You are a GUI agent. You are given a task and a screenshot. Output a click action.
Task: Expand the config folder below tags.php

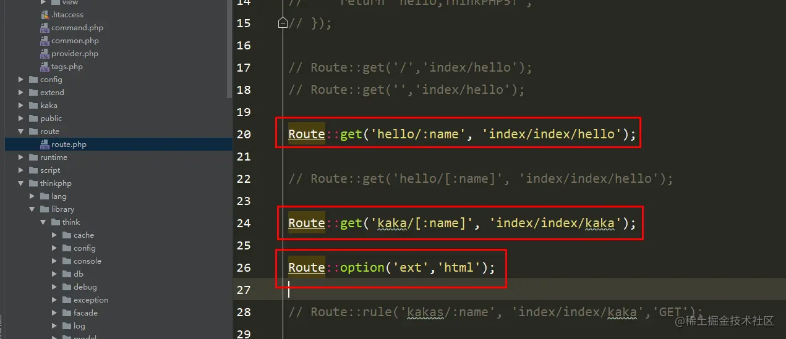coord(21,80)
